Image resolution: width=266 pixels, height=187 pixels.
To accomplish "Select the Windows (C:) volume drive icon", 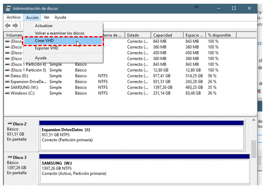I will click(x=7, y=93).
